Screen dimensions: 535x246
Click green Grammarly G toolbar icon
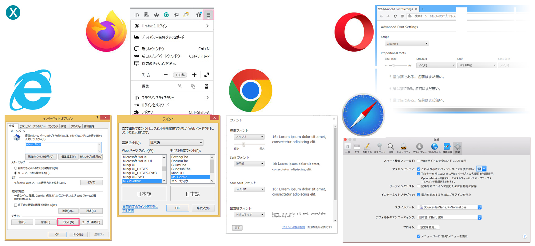[166, 15]
